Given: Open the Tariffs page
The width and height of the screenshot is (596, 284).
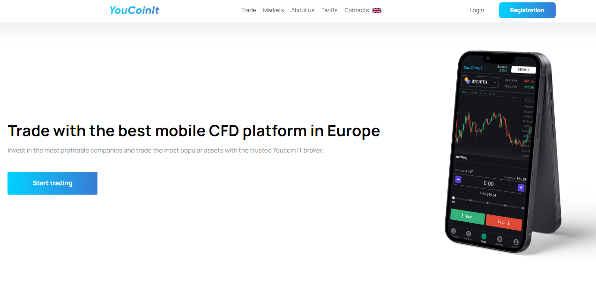Looking at the screenshot, I should click(x=329, y=10).
